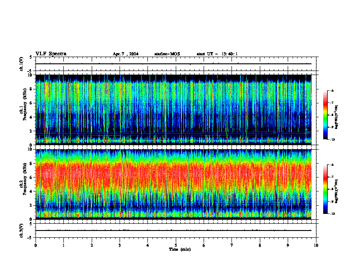Click time axis tick label "10"

pyautogui.click(x=316, y=245)
